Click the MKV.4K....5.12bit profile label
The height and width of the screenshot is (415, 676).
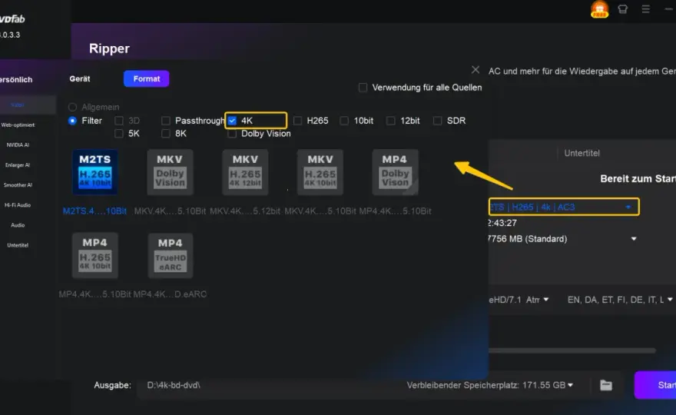(245, 211)
